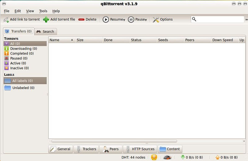Open the Peers properties tab
Screen dimensions: 248x161
(111, 149)
